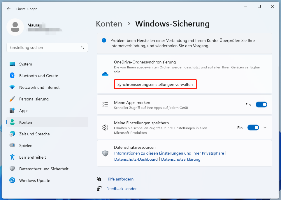The width and height of the screenshot is (281, 200).
Task: Click the Datenschutzressourcen shield icon
Action: 105,153
